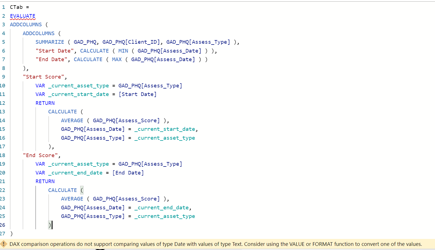Click GAD_PHQ[Assess_Type] on line 25
435x250 pixels.
pos(93,216)
